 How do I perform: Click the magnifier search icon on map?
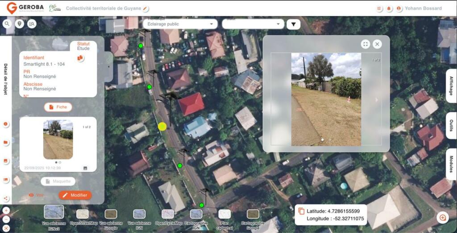pyautogui.click(x=8, y=24)
